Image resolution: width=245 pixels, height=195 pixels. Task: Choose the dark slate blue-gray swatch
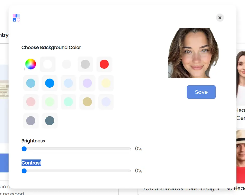pos(50,121)
